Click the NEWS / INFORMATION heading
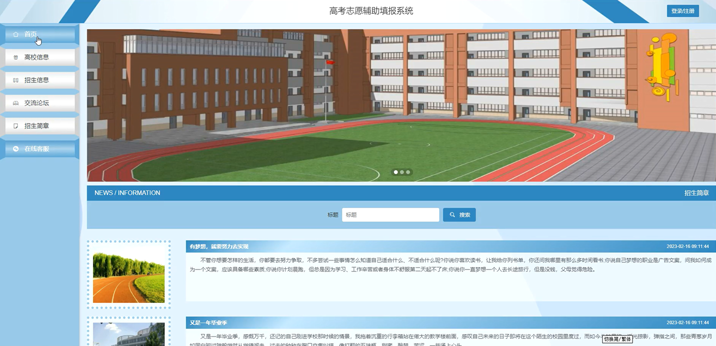Screen dimensions: 716x346 click(x=127, y=193)
